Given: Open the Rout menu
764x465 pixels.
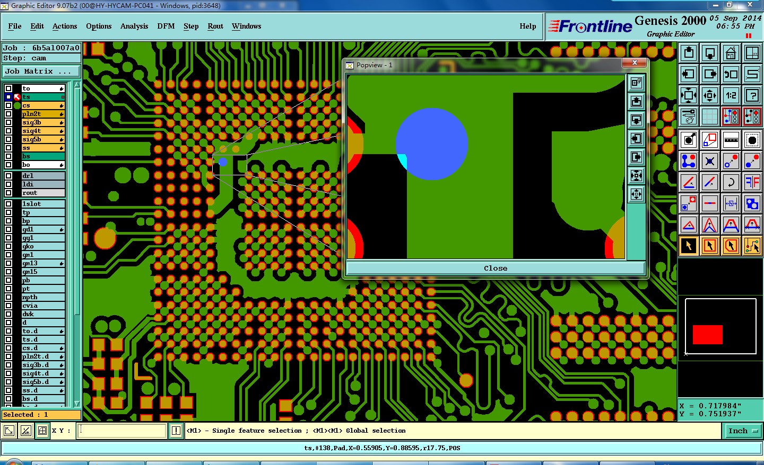Looking at the screenshot, I should (215, 26).
